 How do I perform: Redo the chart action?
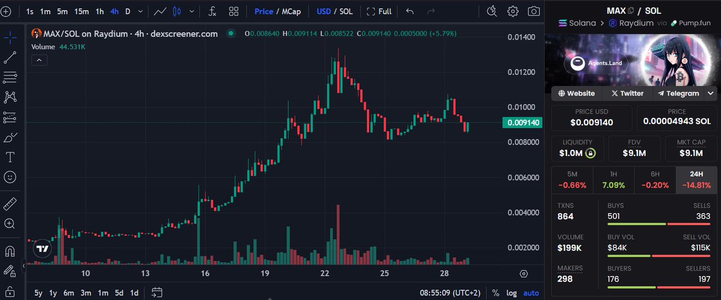point(431,11)
